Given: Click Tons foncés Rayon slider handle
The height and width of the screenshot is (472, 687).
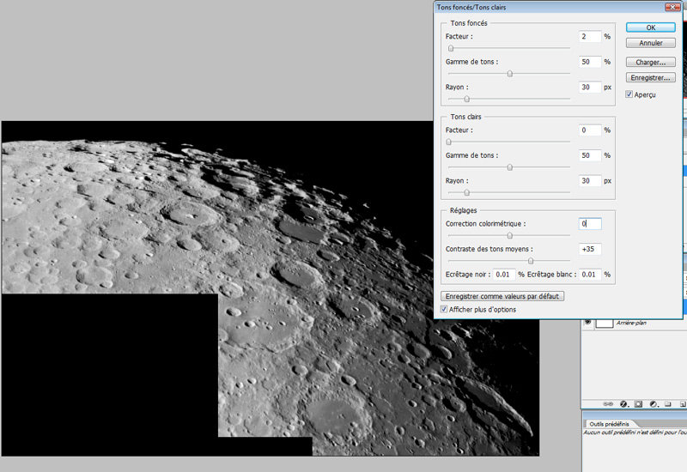Looking at the screenshot, I should click(467, 99).
